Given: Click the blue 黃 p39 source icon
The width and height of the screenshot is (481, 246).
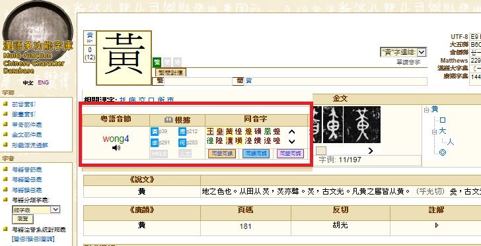Looking at the screenshot, I should (155, 132).
